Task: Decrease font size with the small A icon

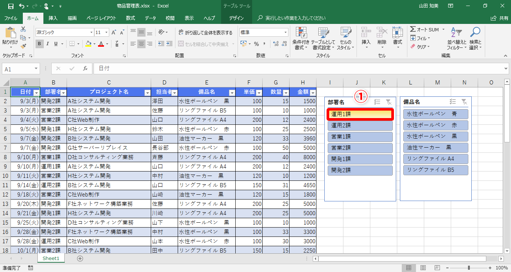Action: (x=122, y=33)
